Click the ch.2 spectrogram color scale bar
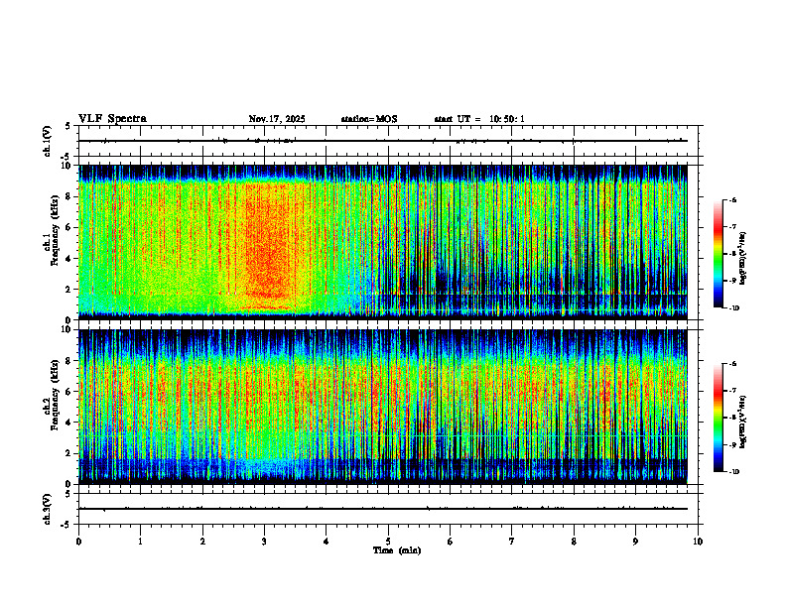The width and height of the screenshot is (786, 607). point(718,418)
